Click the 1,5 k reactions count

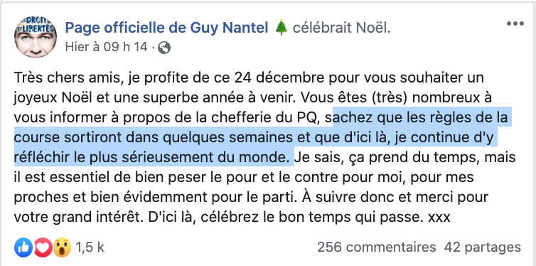[90, 248]
